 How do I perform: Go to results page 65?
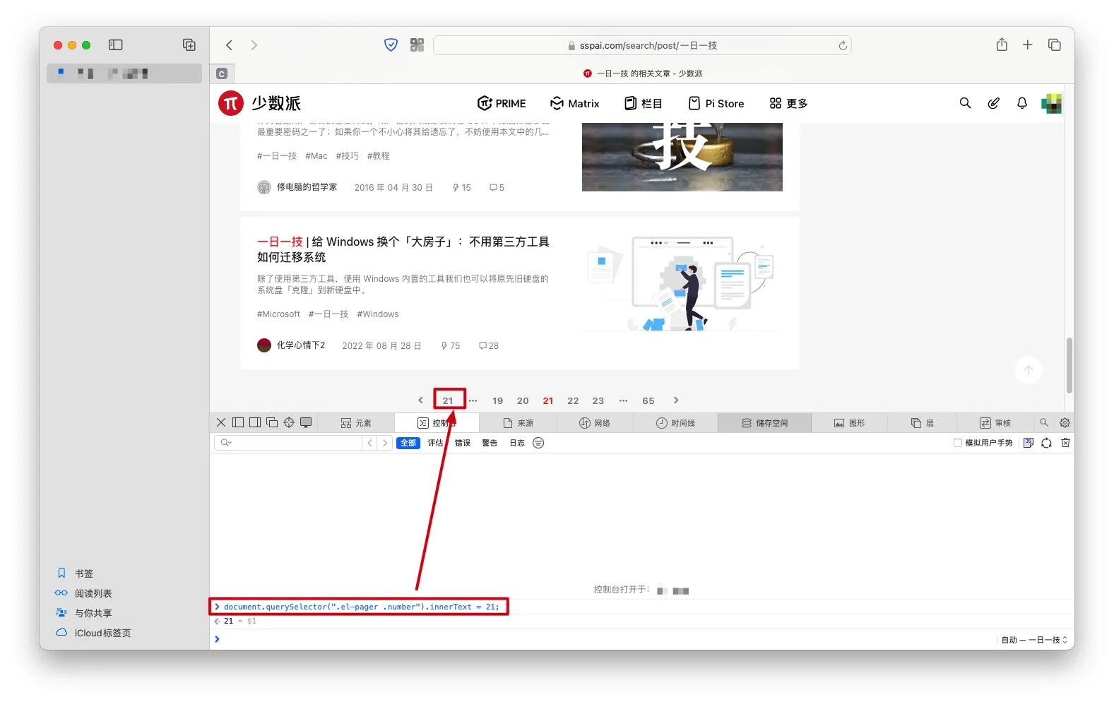click(648, 400)
